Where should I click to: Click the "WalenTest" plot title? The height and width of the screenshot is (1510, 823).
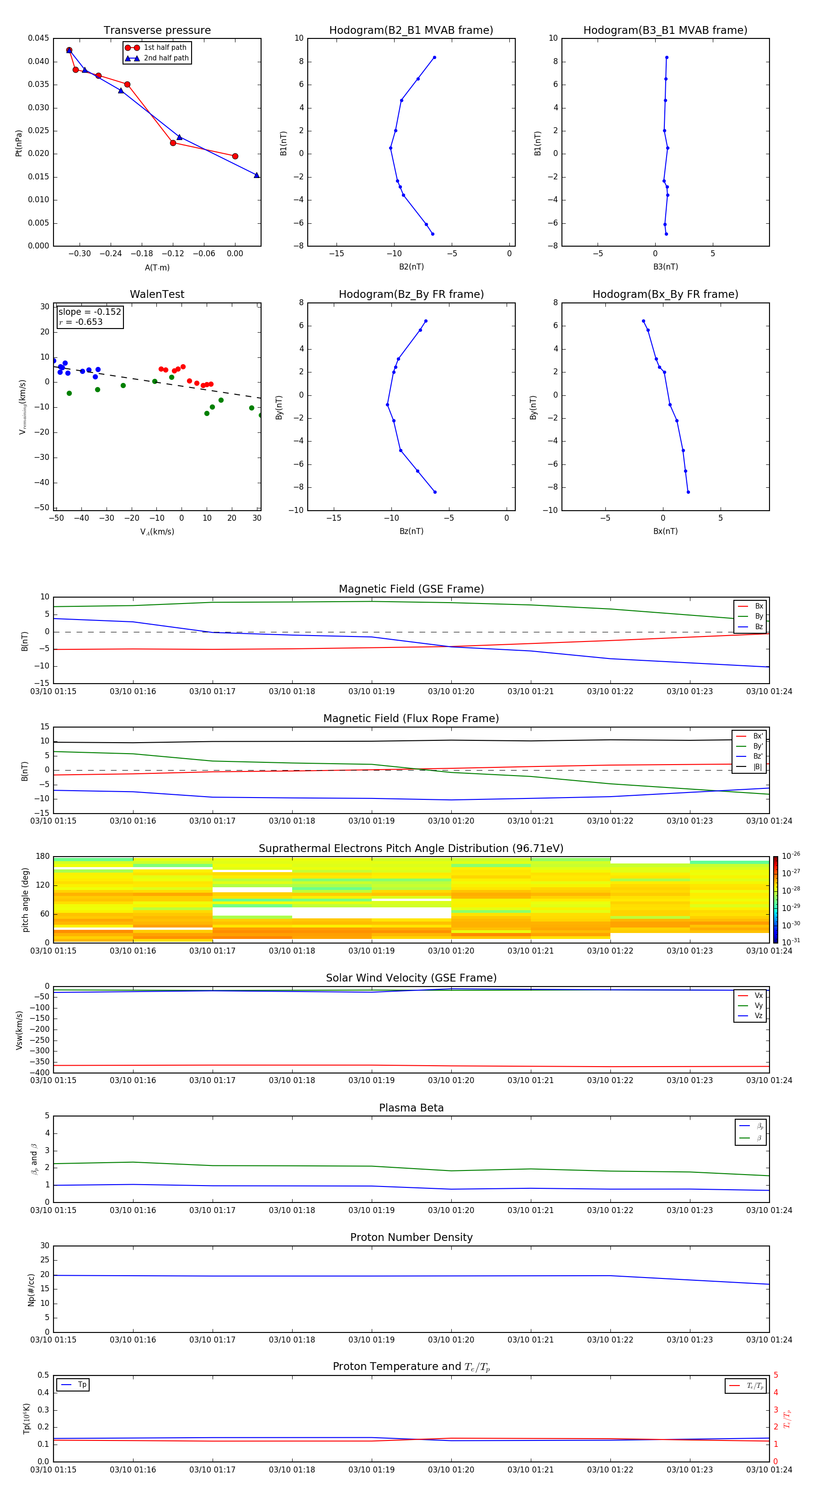(x=157, y=294)
